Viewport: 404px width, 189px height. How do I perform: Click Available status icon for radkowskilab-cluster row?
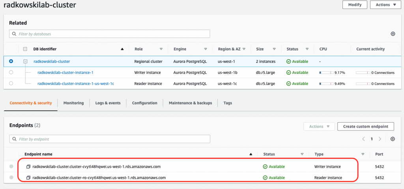288,61
